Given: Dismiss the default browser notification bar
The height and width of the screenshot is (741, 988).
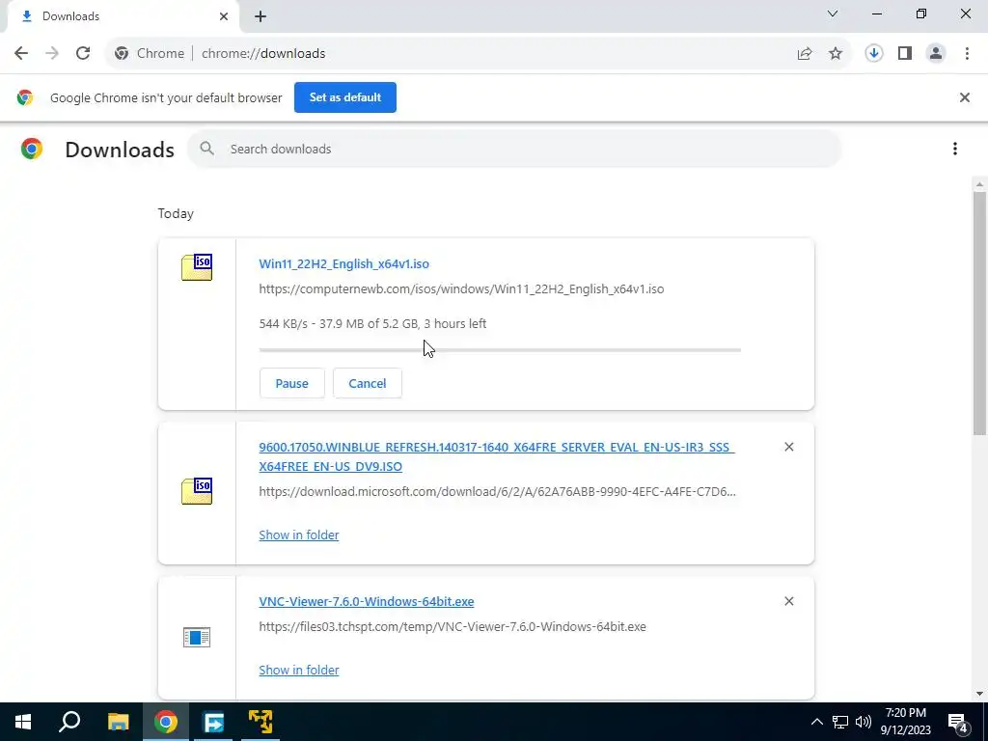Looking at the screenshot, I should click(964, 97).
